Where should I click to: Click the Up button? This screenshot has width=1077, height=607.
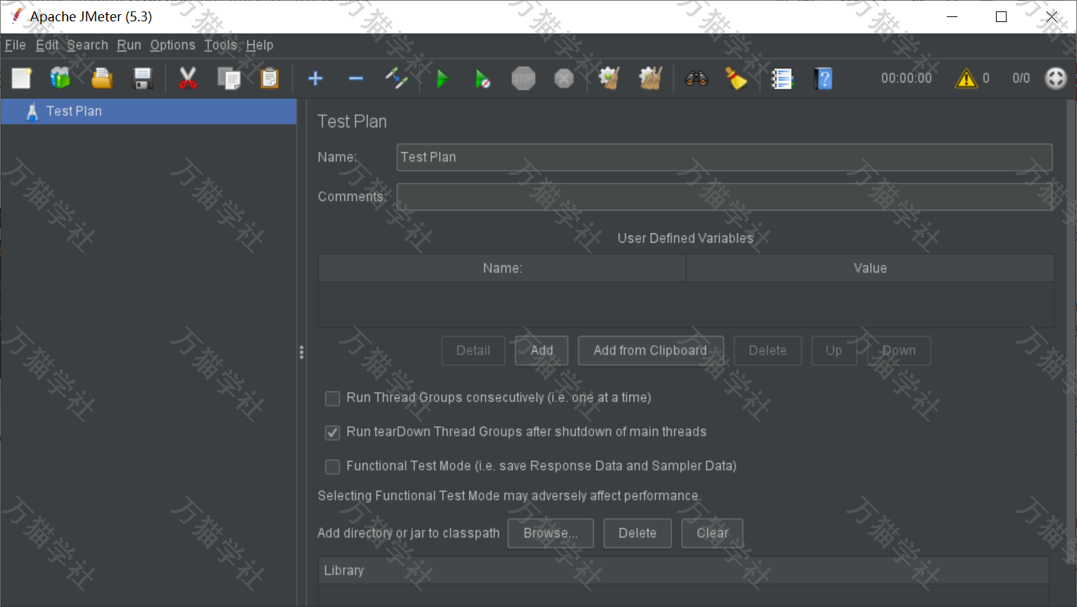click(x=834, y=351)
